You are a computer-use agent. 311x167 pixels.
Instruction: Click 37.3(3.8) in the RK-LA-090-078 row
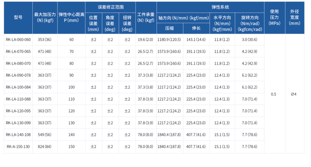click(x=146, y=75)
